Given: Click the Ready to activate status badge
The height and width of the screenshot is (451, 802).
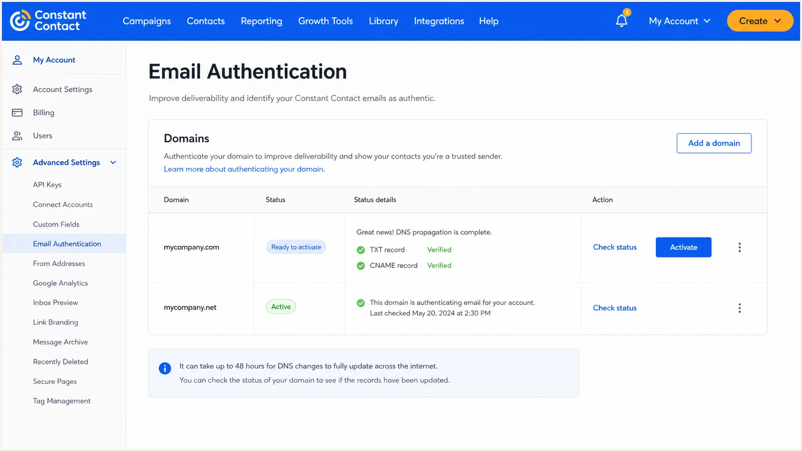Looking at the screenshot, I should 296,247.
